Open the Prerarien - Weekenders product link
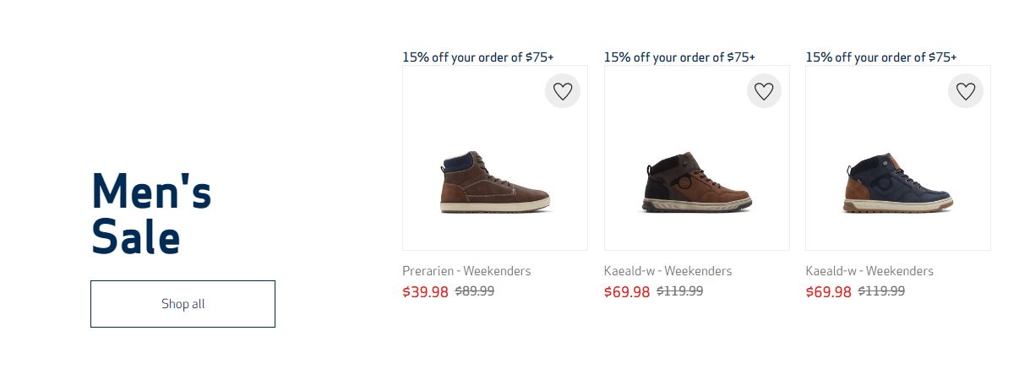 (x=466, y=271)
